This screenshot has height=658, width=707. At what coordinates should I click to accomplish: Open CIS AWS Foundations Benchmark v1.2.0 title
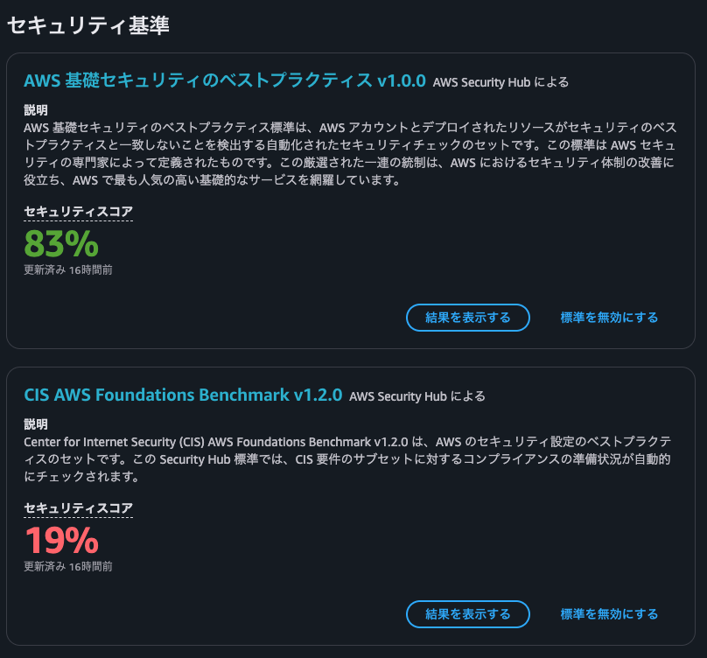(x=183, y=395)
